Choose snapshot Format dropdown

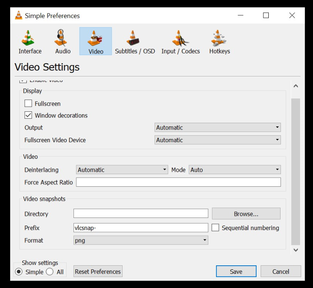click(x=141, y=240)
